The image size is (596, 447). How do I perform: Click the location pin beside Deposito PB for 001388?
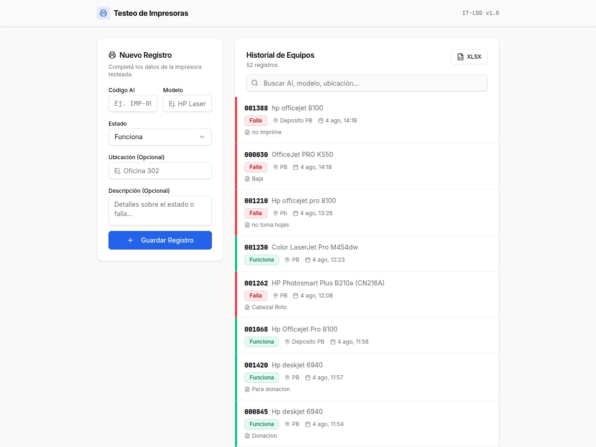[x=276, y=121]
